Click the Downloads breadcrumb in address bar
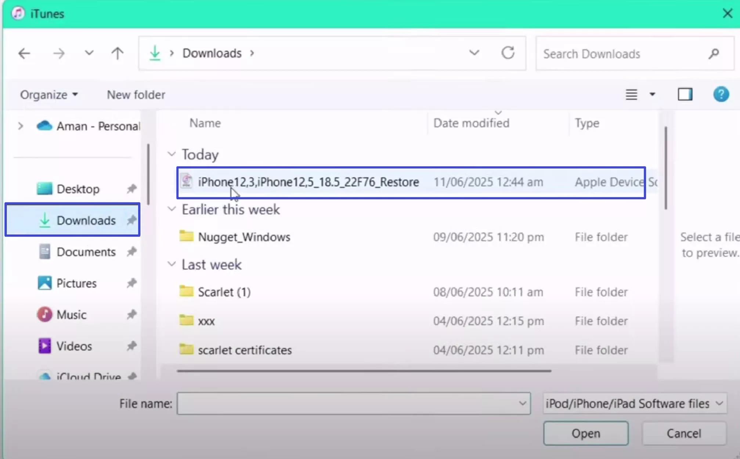Viewport: 740px width, 459px height. point(212,53)
